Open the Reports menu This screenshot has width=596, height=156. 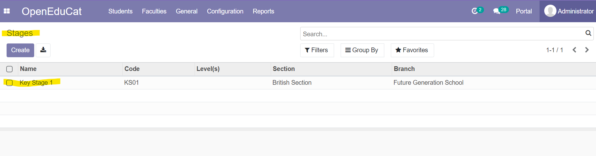pos(263,11)
